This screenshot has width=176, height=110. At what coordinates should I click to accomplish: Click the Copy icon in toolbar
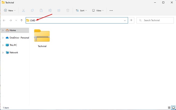point(32,11)
